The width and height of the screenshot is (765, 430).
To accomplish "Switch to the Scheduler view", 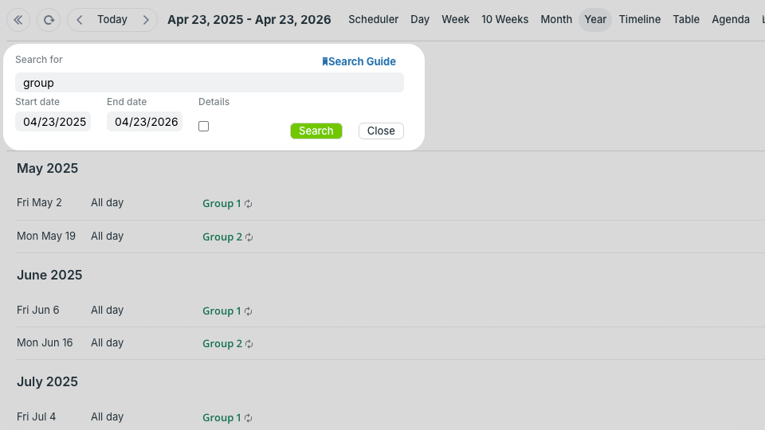I will pos(373,20).
